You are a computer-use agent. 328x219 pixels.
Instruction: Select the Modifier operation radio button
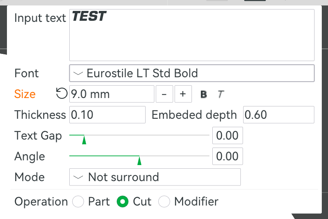(164, 202)
